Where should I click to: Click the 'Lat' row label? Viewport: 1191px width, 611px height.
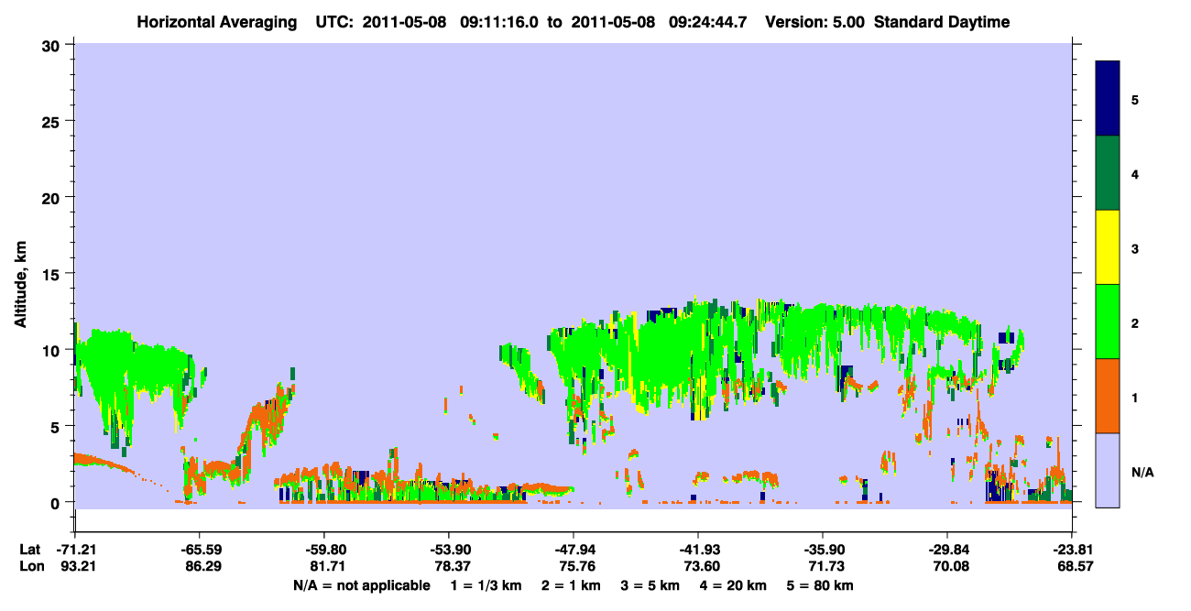[29, 550]
